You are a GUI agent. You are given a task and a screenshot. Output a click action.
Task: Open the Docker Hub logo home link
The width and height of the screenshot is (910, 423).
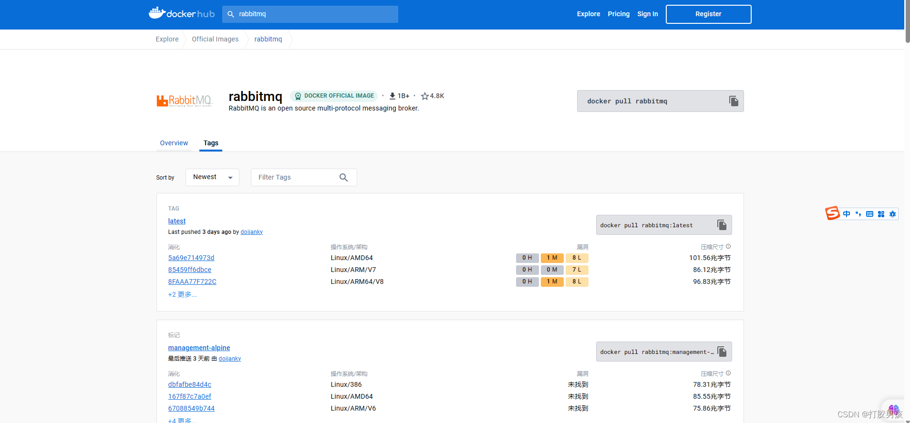[x=182, y=14]
